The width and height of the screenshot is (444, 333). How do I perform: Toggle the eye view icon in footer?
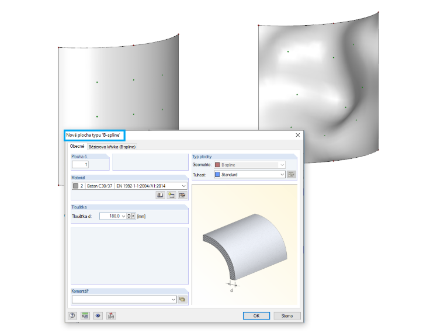tap(98, 315)
